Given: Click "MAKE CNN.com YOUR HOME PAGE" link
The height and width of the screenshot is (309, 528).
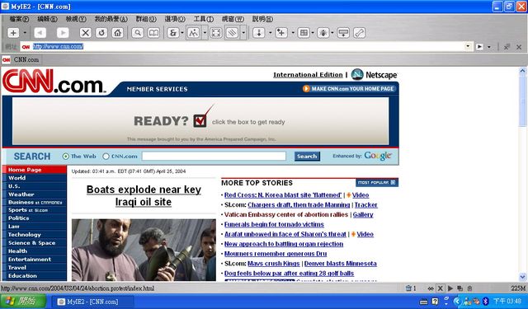Looking at the screenshot, I should click(x=348, y=89).
